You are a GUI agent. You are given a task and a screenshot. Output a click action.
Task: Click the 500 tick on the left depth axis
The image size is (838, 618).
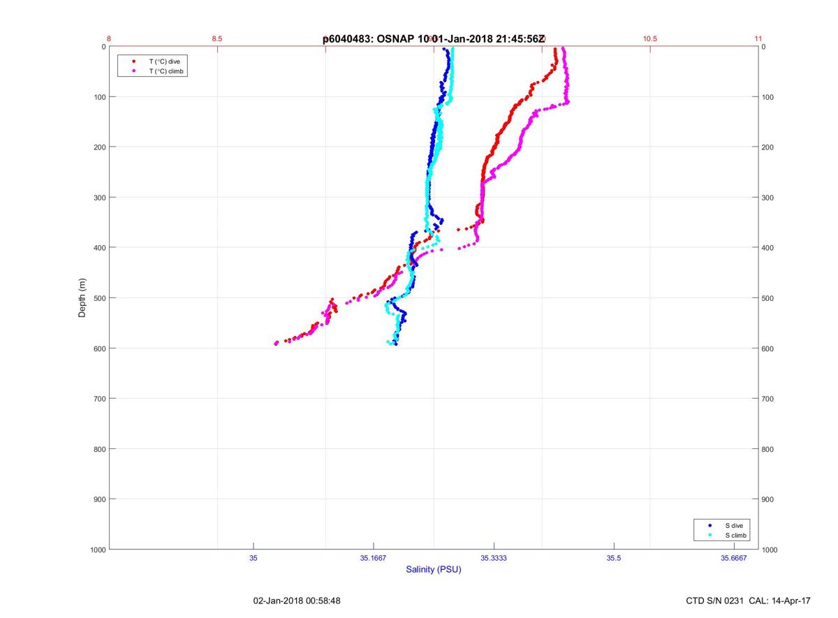[99, 298]
